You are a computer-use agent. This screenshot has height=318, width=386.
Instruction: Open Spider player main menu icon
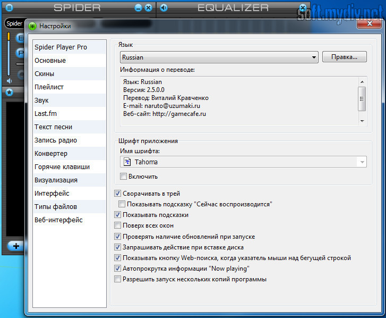pos(10,7)
